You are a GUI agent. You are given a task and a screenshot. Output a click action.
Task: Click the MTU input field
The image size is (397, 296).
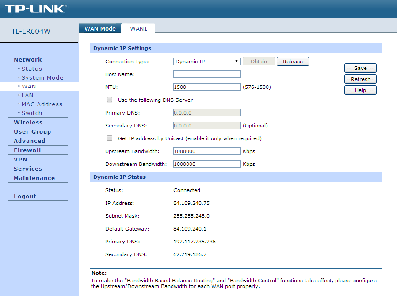click(x=207, y=87)
